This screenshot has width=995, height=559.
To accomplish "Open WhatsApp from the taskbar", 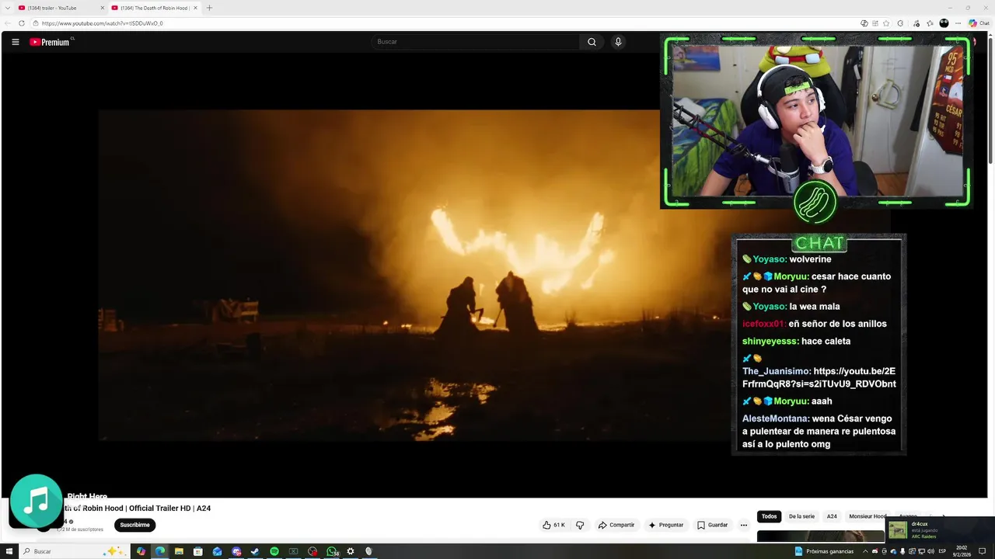I will tap(332, 551).
